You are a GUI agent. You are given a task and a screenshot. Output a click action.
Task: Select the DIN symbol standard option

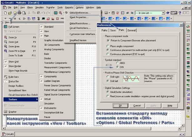(x=117, y=67)
